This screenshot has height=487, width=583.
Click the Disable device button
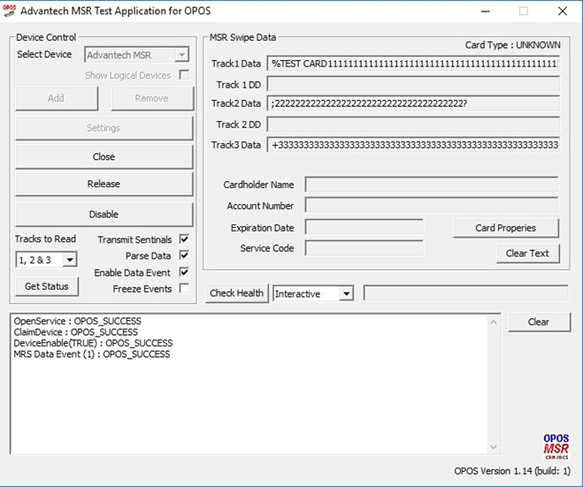point(104,214)
